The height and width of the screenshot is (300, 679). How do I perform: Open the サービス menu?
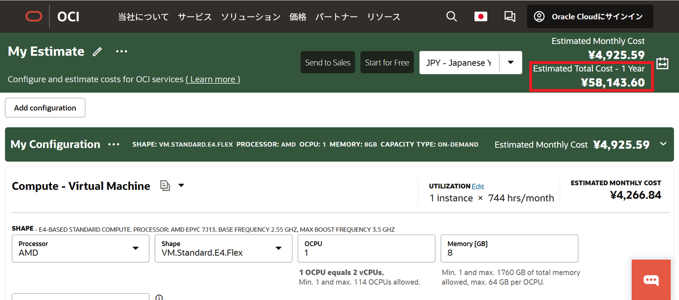pos(195,16)
